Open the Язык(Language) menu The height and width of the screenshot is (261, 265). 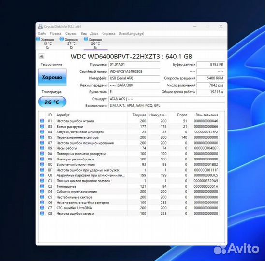(x=132, y=34)
